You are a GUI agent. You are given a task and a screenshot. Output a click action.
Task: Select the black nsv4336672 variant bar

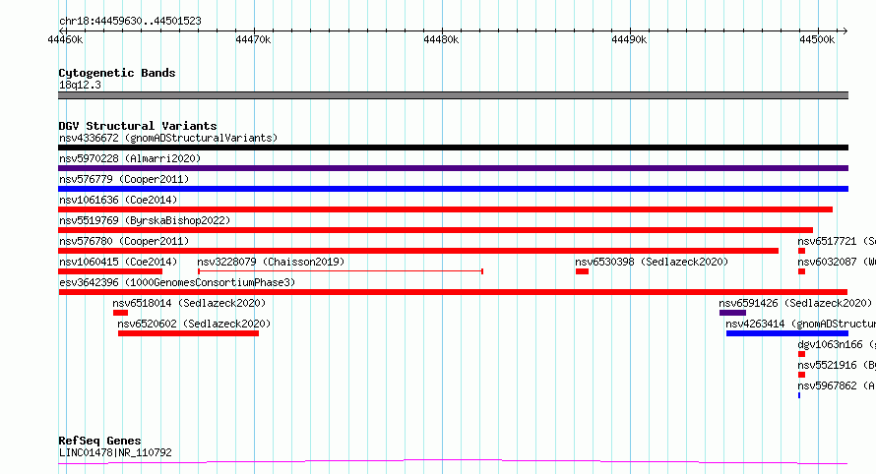(x=453, y=148)
